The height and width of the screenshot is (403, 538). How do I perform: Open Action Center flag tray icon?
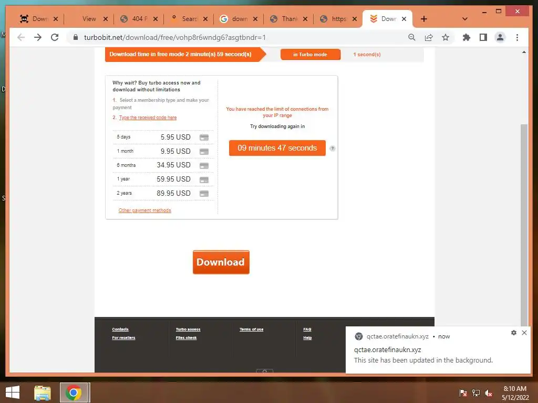pos(463,393)
